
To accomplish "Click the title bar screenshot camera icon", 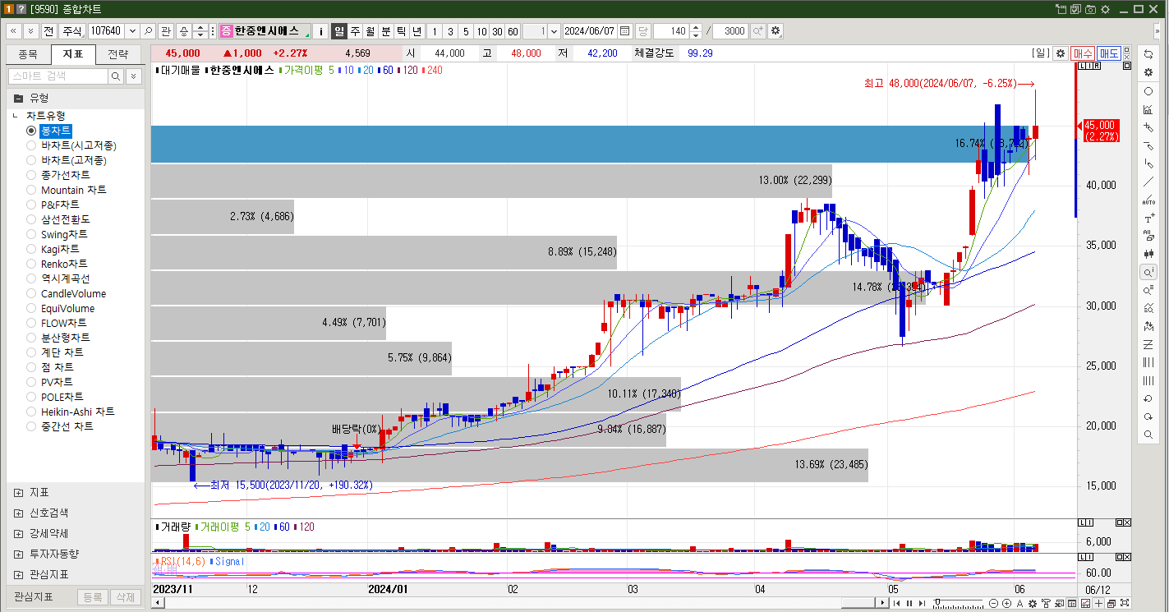I will (x=1090, y=8).
